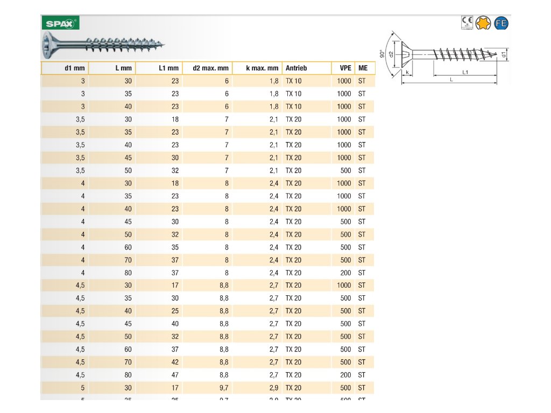
Task: Click the L mm column header
Action: (x=112, y=68)
